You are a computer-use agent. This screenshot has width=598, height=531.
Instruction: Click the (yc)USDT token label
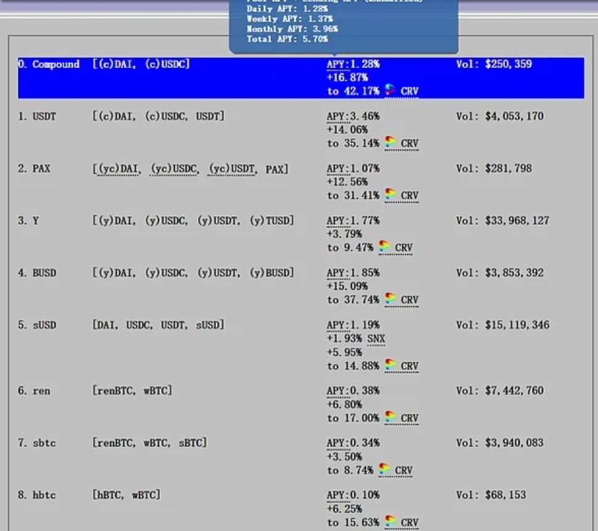[231, 169]
